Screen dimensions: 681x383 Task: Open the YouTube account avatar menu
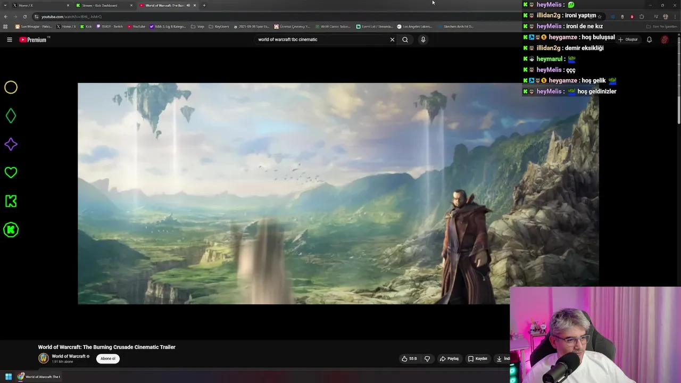[665, 39]
